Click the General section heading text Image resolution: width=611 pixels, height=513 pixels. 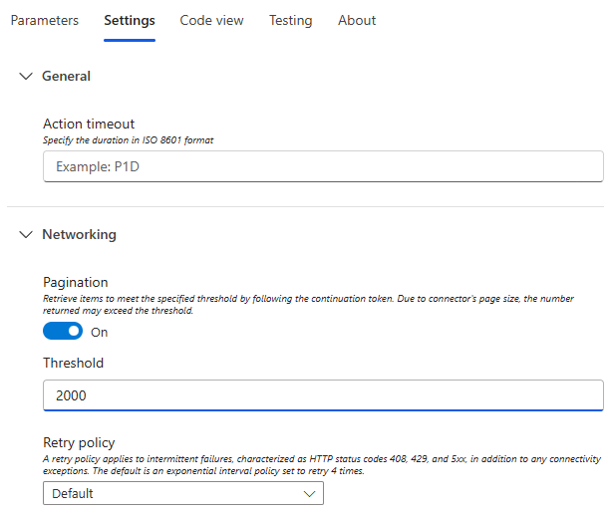pos(66,77)
